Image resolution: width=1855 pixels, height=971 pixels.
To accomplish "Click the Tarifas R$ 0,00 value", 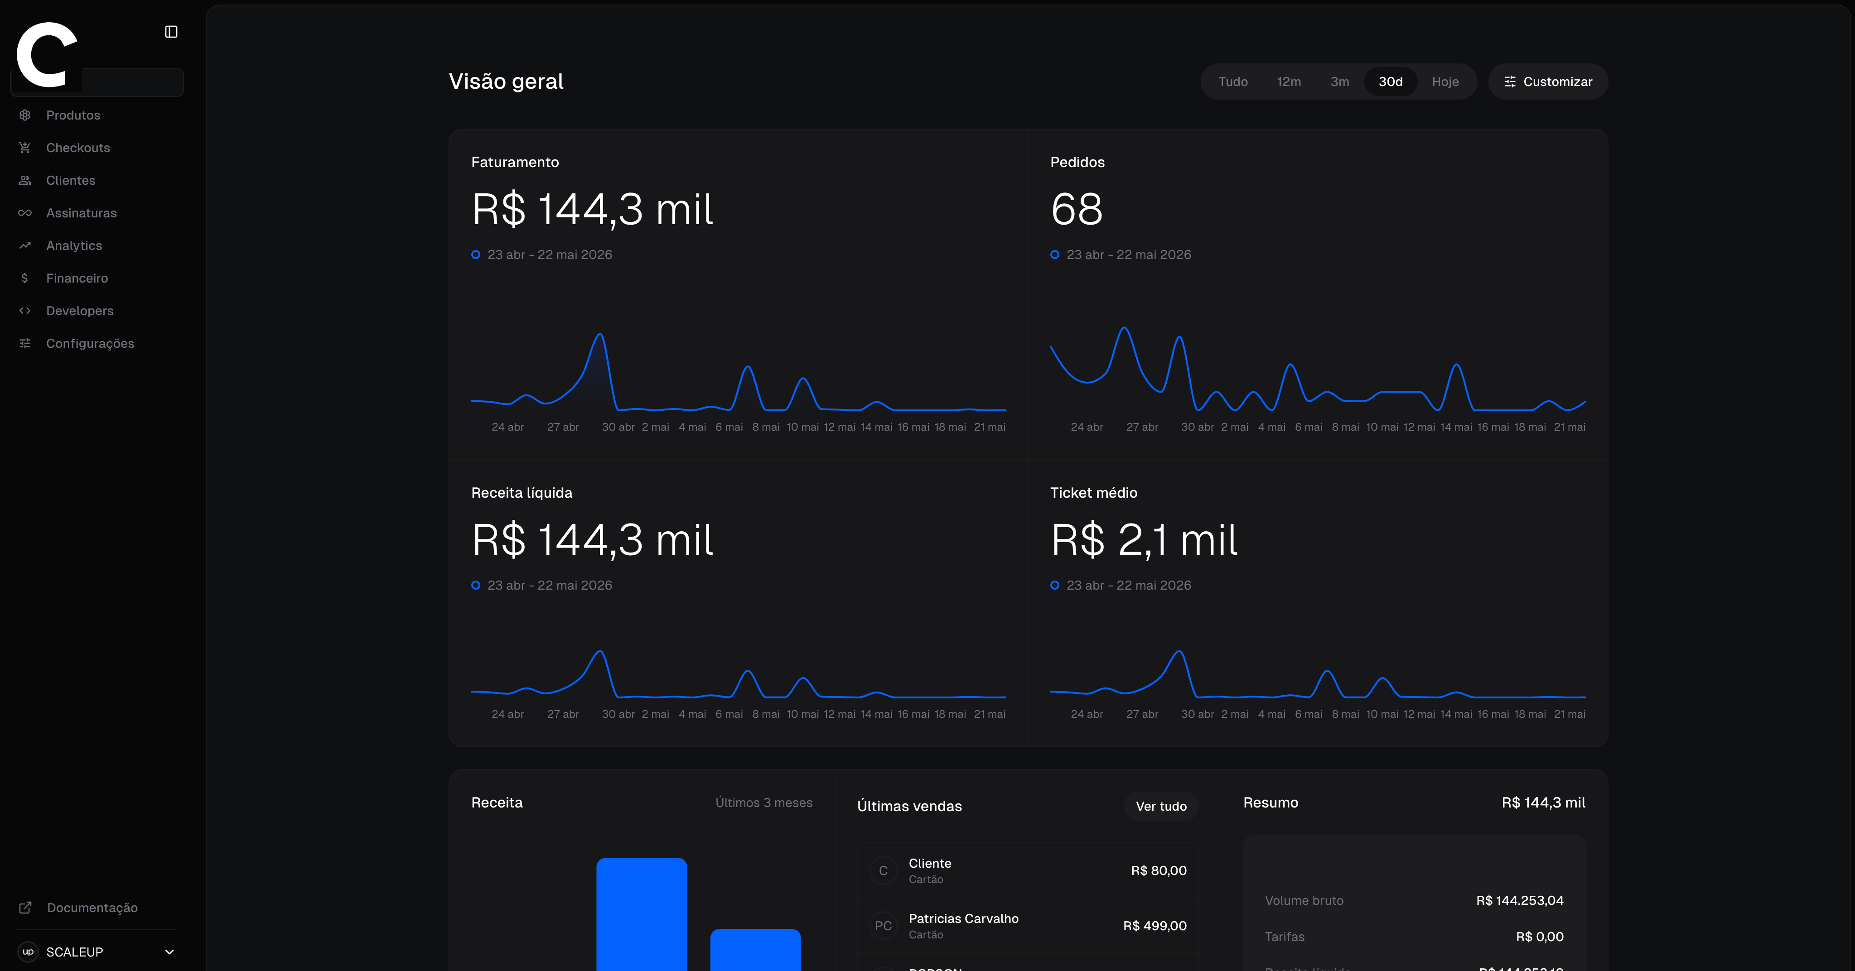I will [x=1540, y=937].
